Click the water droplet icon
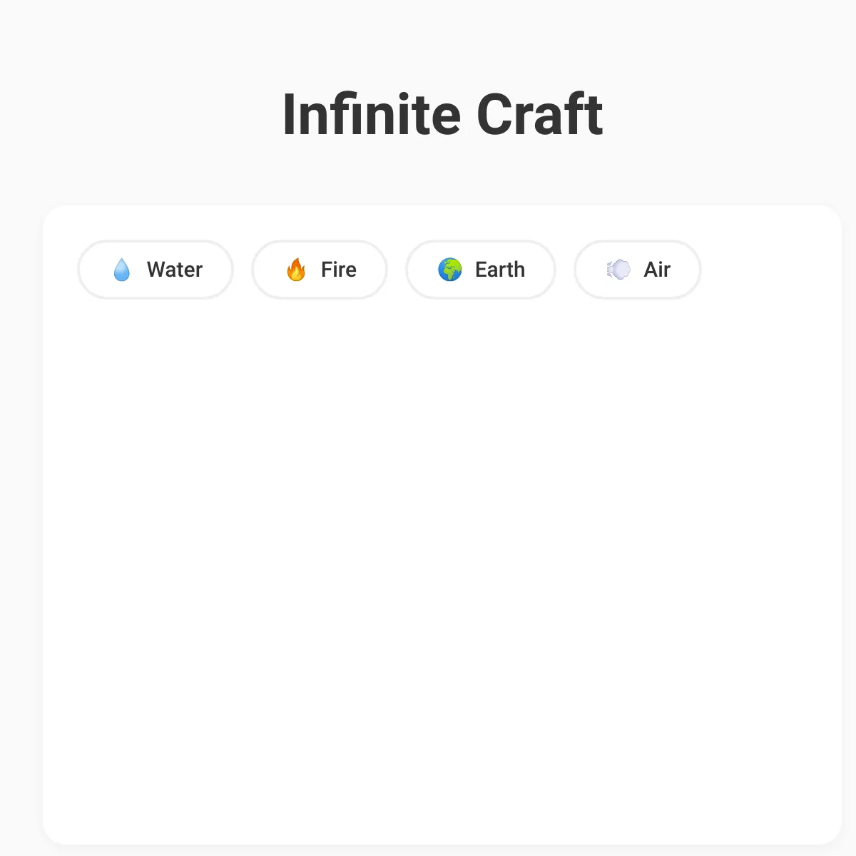The width and height of the screenshot is (856, 856). click(122, 270)
